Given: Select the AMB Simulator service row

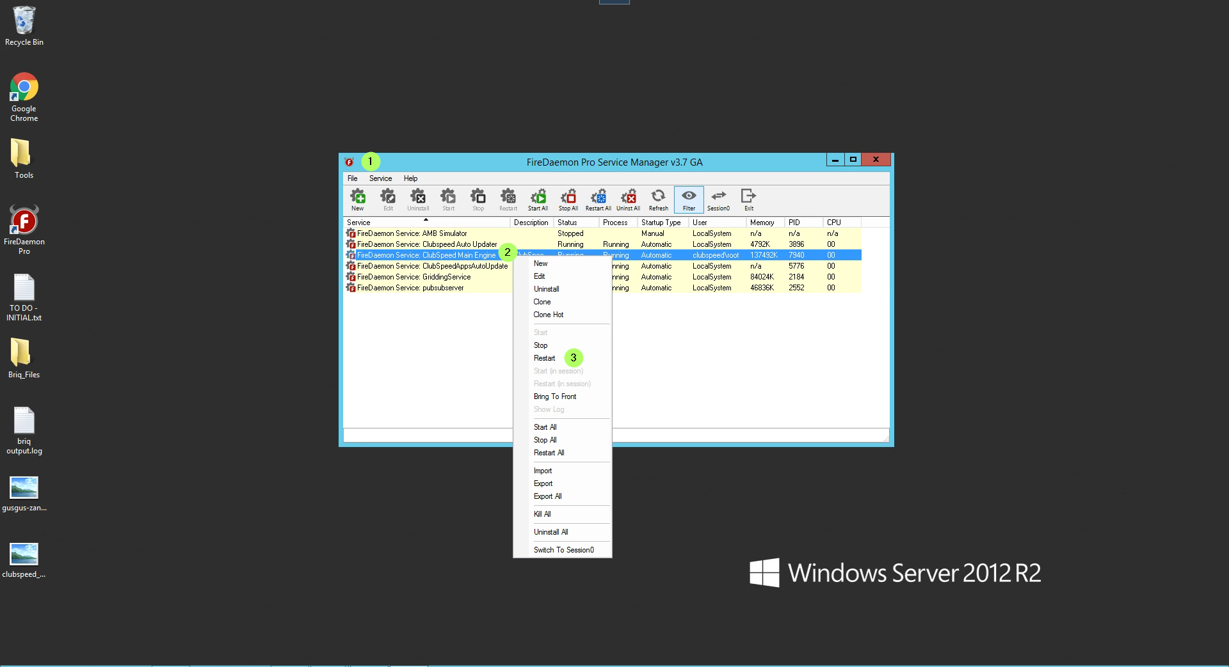Looking at the screenshot, I should tap(603, 233).
